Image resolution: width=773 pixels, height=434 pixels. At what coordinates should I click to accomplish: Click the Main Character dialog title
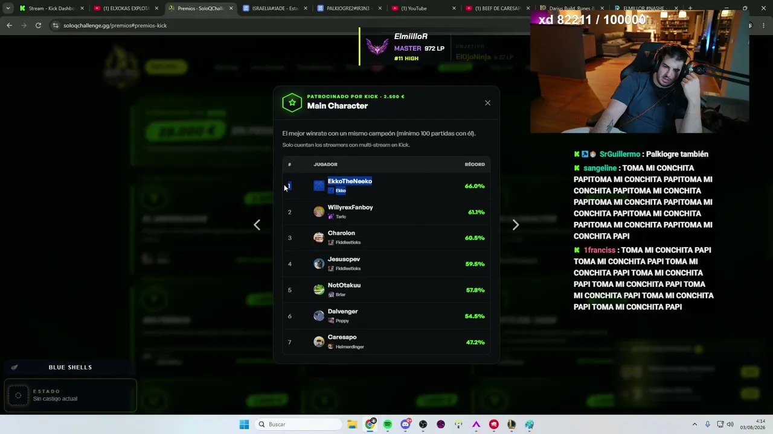point(338,106)
